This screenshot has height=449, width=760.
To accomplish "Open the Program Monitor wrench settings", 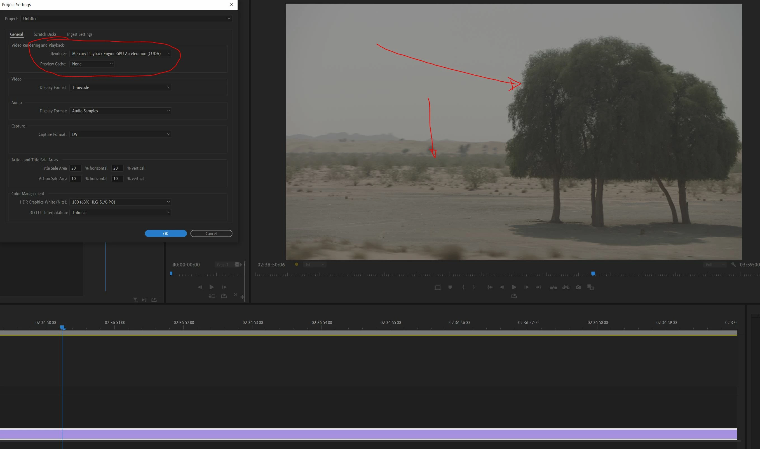I will click(733, 264).
